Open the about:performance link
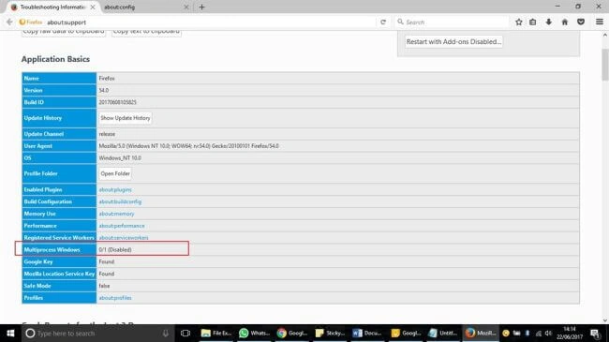The width and height of the screenshot is (609, 342). coord(122,226)
